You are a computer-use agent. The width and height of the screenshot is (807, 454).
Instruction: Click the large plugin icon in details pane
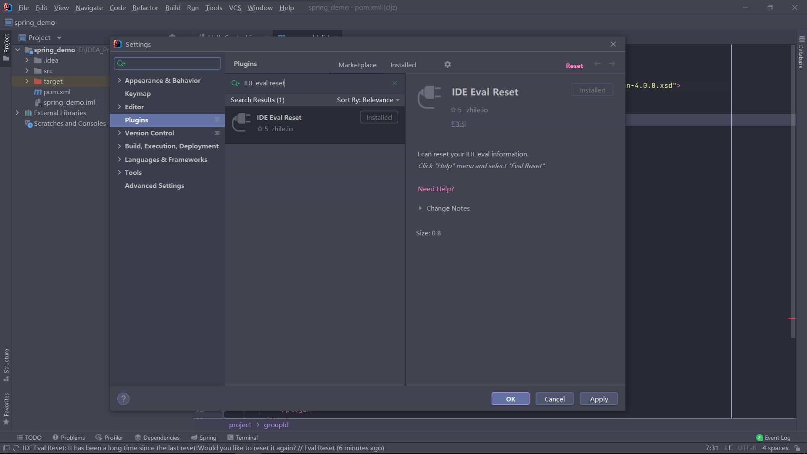[430, 98]
